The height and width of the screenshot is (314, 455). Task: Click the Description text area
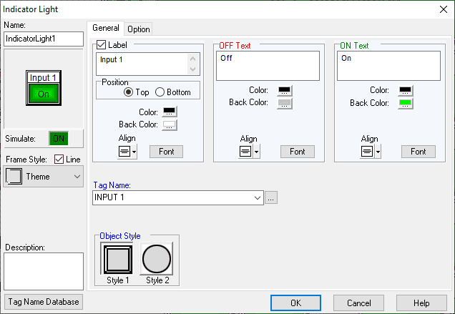point(44,271)
